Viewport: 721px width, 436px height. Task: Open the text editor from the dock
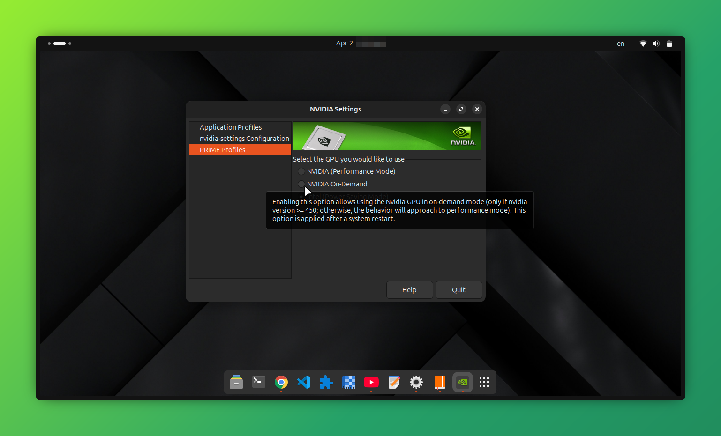[x=394, y=382]
